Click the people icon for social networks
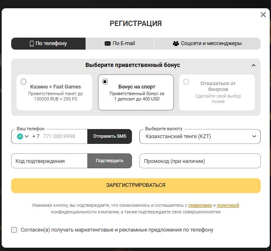Viewport: 271px width, 251px height. [176, 43]
